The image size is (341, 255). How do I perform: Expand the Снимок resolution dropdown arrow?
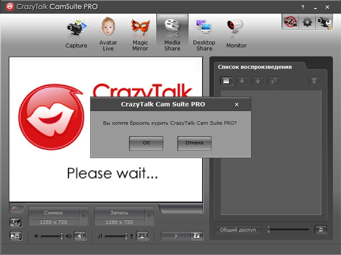pos(84,216)
